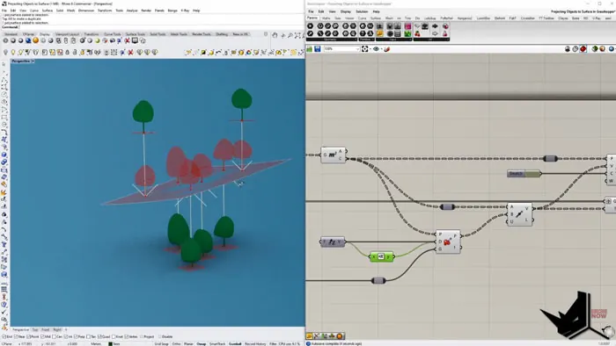Save Grasshopper document with blue floppy icon
The width and height of the screenshot is (616, 346).
[x=318, y=49]
